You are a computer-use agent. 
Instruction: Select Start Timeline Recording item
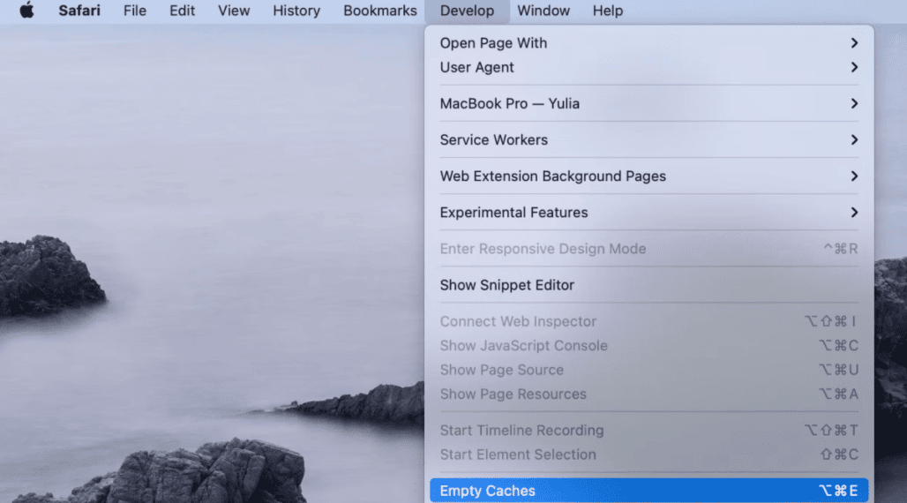[x=648, y=430]
